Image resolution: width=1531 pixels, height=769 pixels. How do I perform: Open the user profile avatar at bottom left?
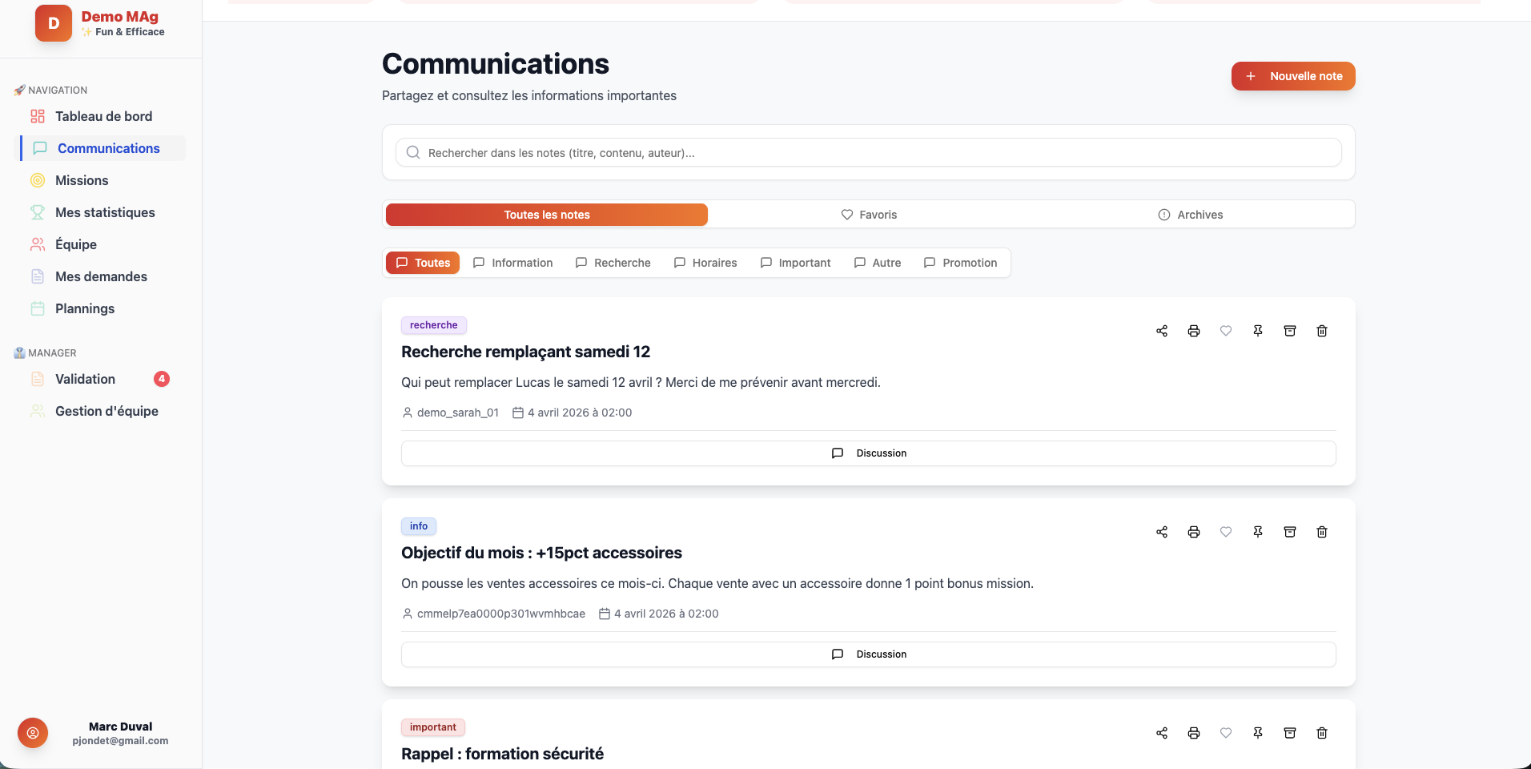(x=32, y=733)
